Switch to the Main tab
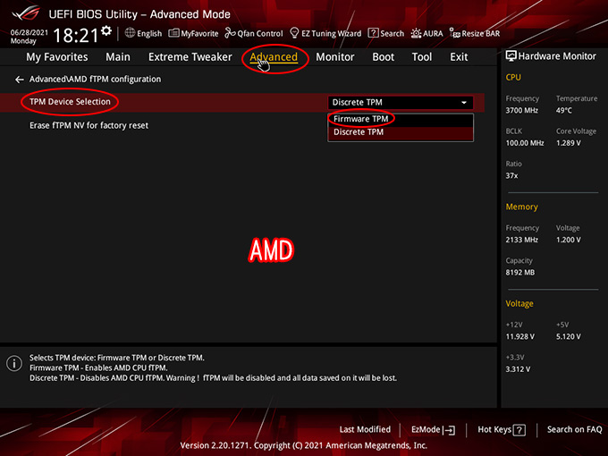The height and width of the screenshot is (456, 608). coord(118,57)
